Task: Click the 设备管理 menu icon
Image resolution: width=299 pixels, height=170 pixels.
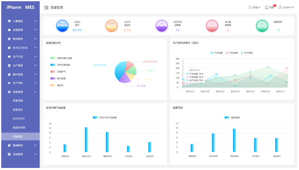Action: coord(9,30)
